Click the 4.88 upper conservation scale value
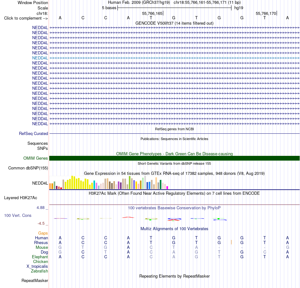Screen dimensions: 300x288 pyautogui.click(x=40, y=208)
